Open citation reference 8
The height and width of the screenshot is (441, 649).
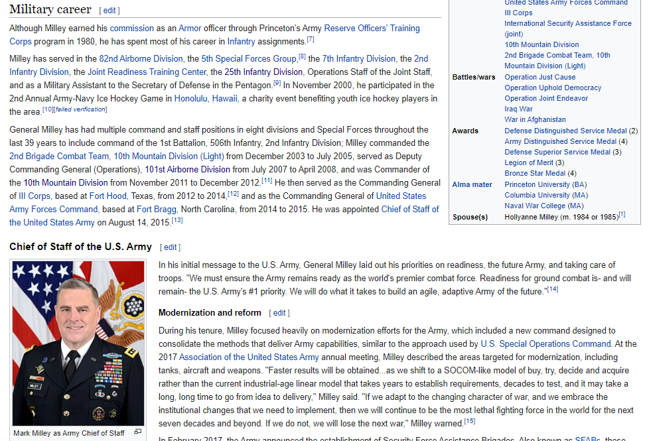302,56
